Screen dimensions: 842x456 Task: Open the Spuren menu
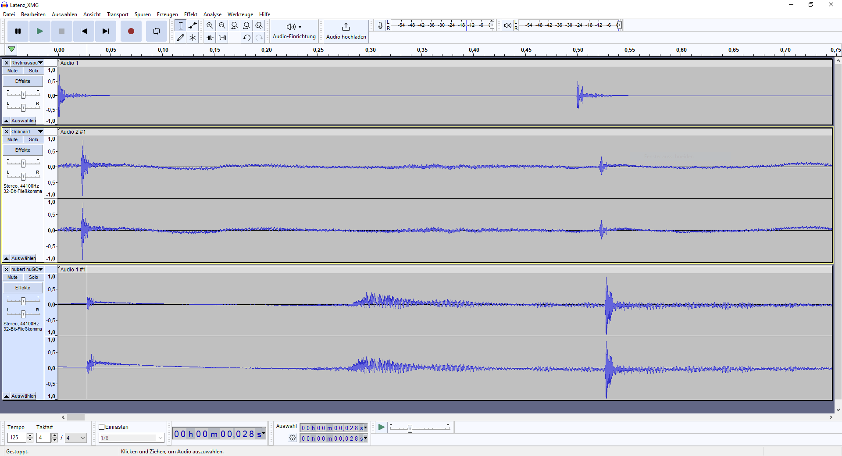coord(143,14)
